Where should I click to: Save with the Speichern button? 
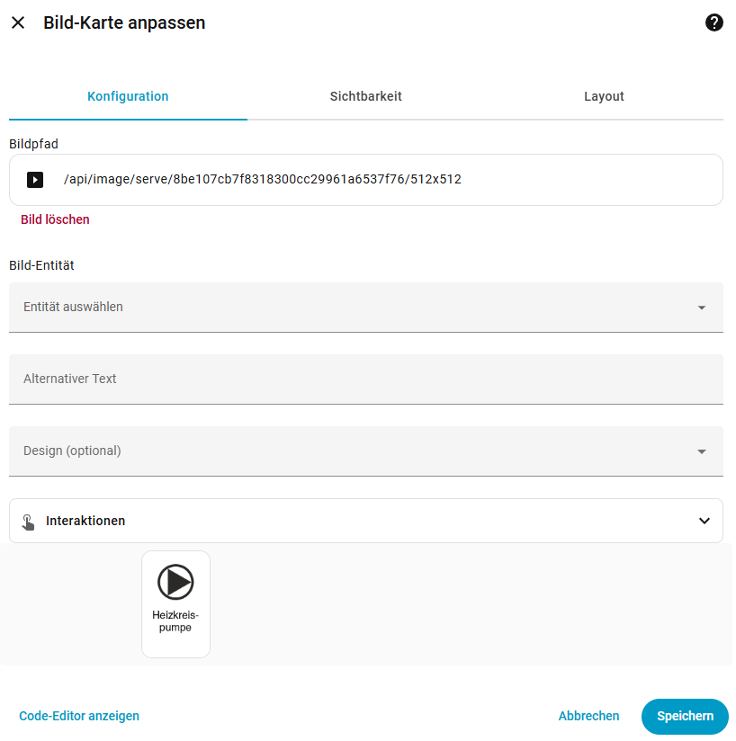tap(685, 717)
